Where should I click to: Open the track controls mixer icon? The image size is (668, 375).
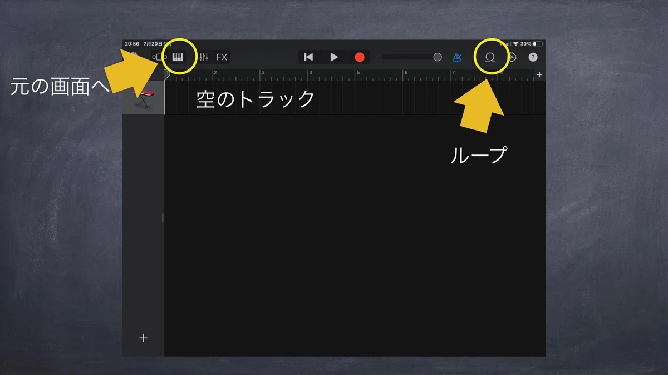(204, 57)
